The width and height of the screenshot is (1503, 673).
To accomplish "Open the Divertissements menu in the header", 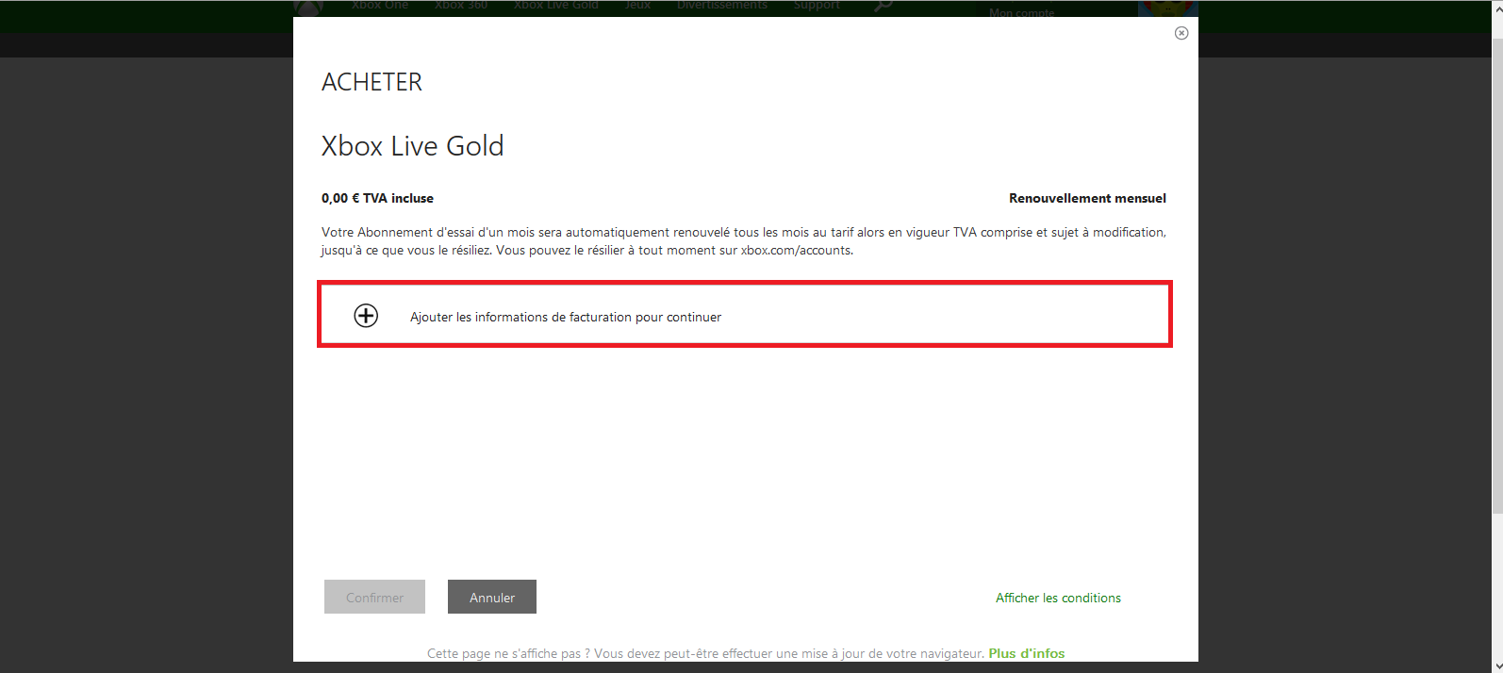I will click(x=722, y=6).
